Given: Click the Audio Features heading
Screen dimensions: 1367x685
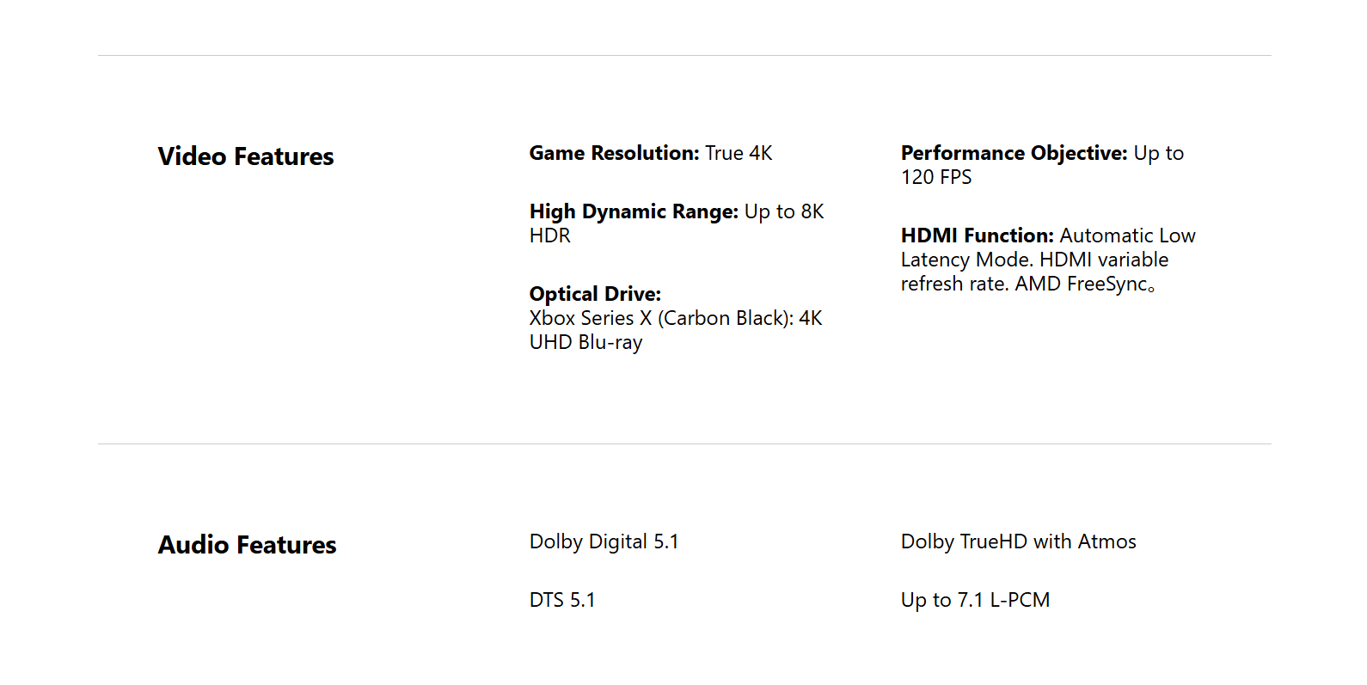Looking at the screenshot, I should click(x=248, y=545).
